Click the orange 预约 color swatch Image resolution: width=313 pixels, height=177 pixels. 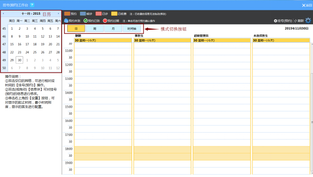coord(67,14)
